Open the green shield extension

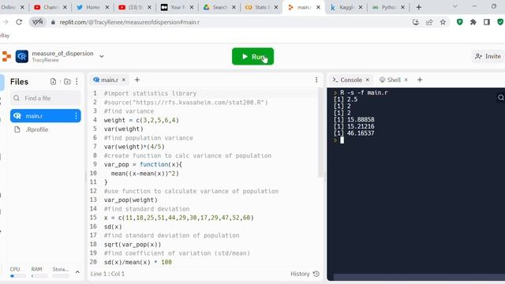(459, 22)
